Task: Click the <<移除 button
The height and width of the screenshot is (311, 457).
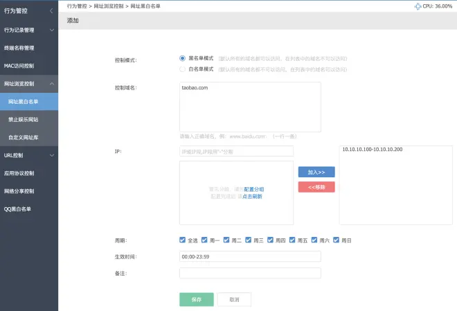Action: click(316, 187)
